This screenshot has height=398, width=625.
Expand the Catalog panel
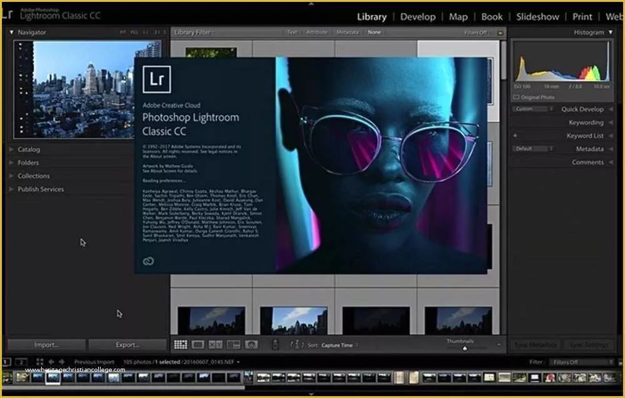point(11,149)
